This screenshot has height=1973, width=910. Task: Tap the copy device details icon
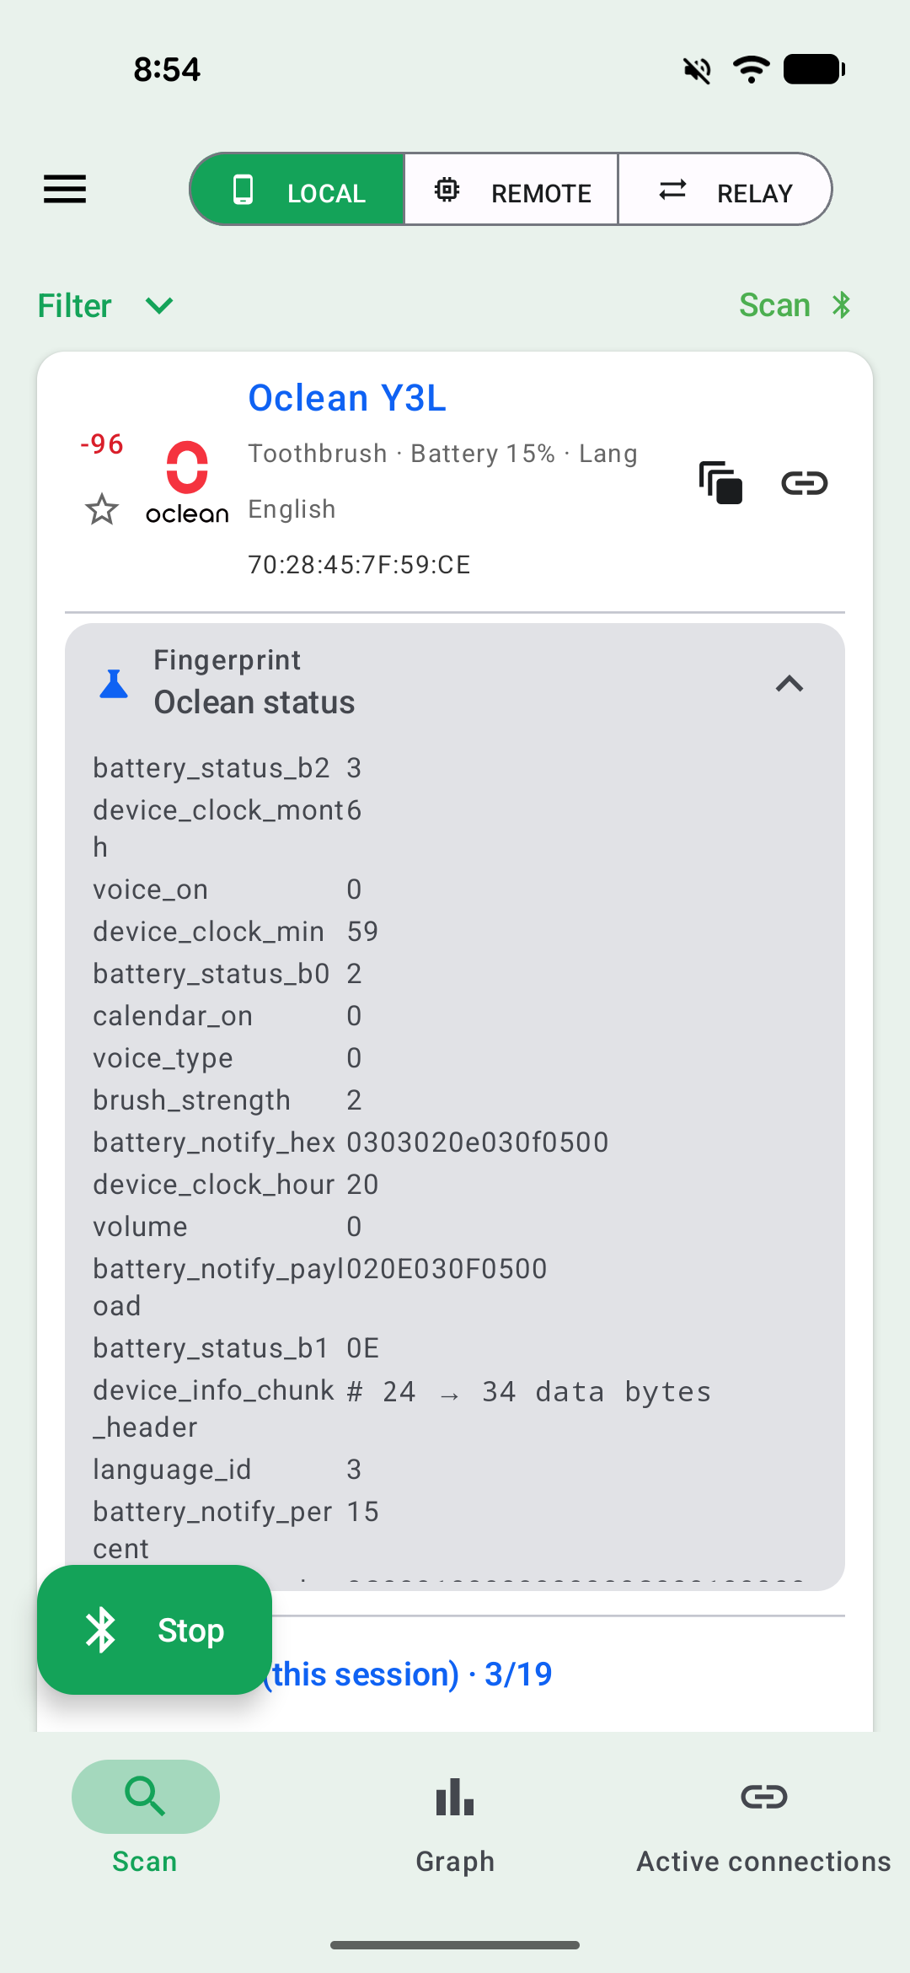[x=720, y=483]
